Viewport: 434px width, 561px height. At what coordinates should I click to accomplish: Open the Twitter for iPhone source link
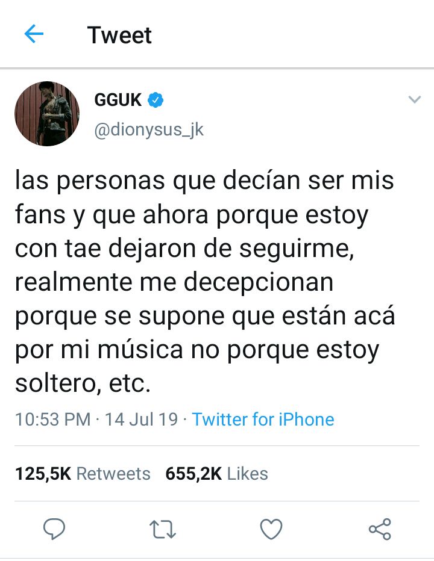[263, 420]
